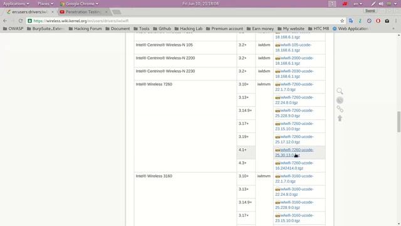Open the Document bookmark folder
This screenshot has width=401, height=226.
tap(118, 28)
